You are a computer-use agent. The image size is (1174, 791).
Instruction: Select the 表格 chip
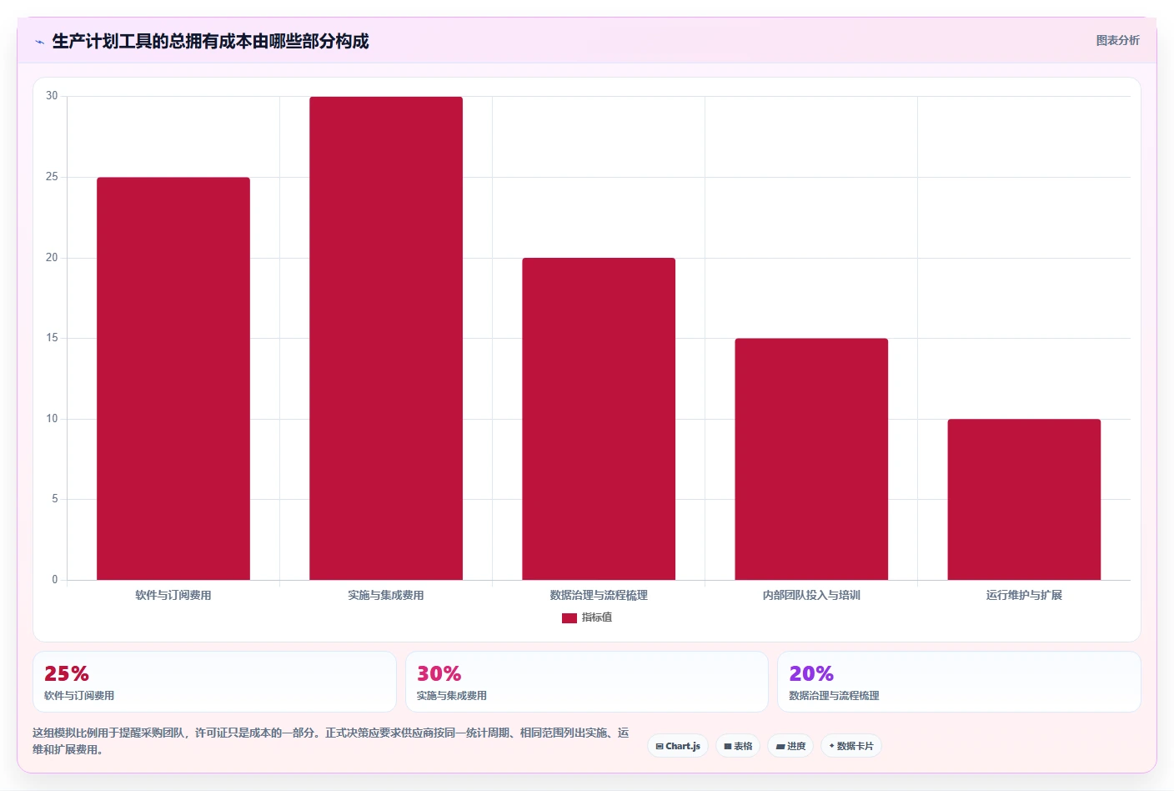pyautogui.click(x=738, y=746)
